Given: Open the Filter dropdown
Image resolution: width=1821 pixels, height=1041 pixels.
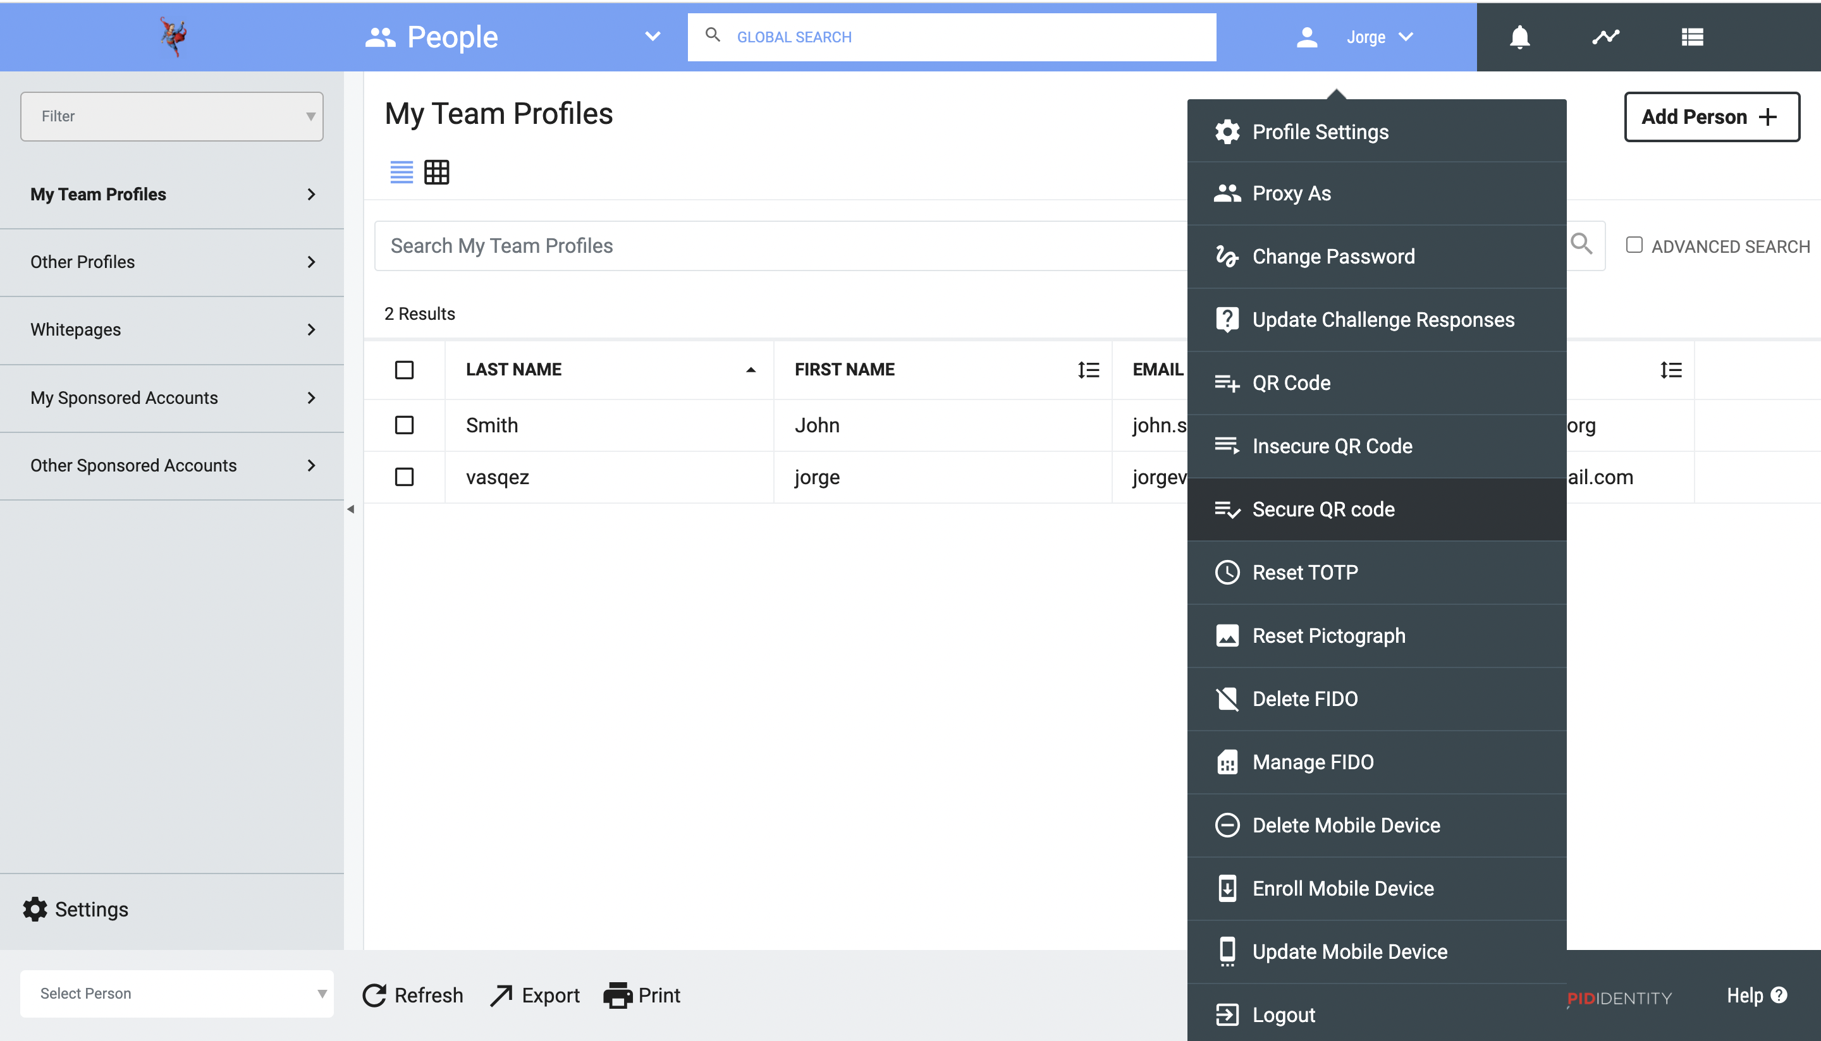Looking at the screenshot, I should point(171,116).
